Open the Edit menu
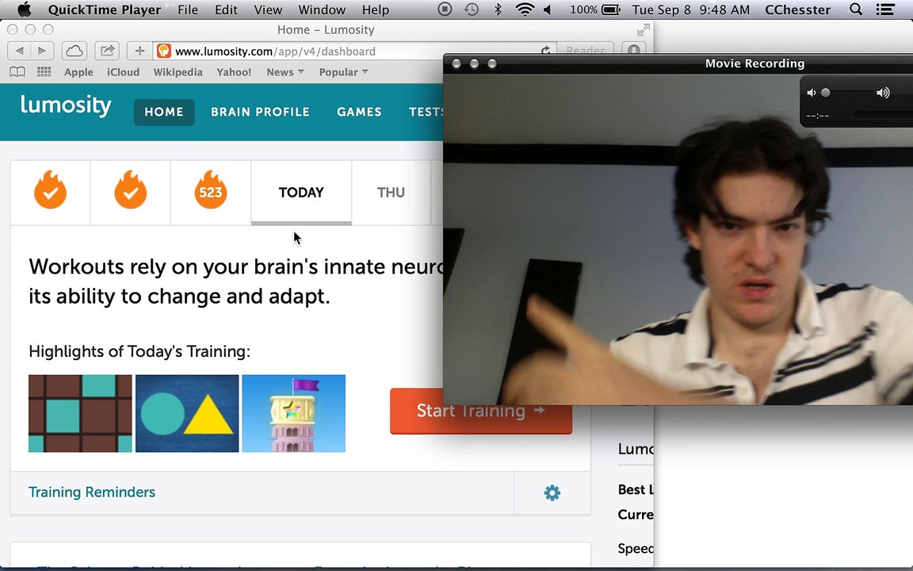This screenshot has height=571, width=913. [x=226, y=10]
